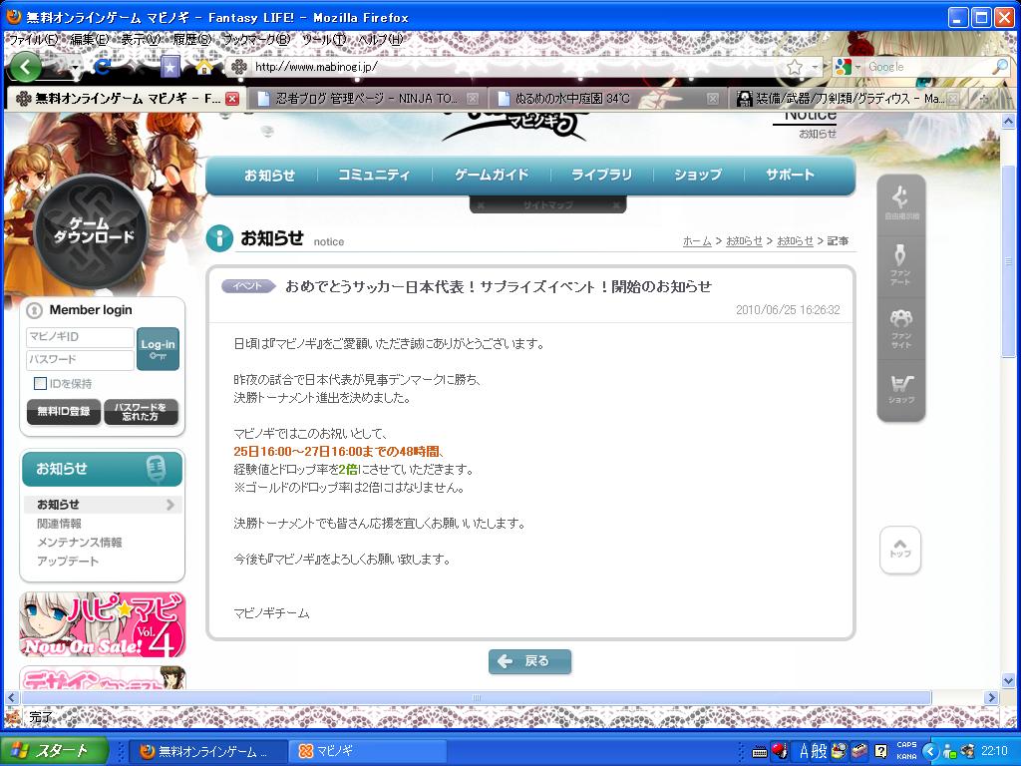Open the address bar history dropdown

[x=814, y=67]
